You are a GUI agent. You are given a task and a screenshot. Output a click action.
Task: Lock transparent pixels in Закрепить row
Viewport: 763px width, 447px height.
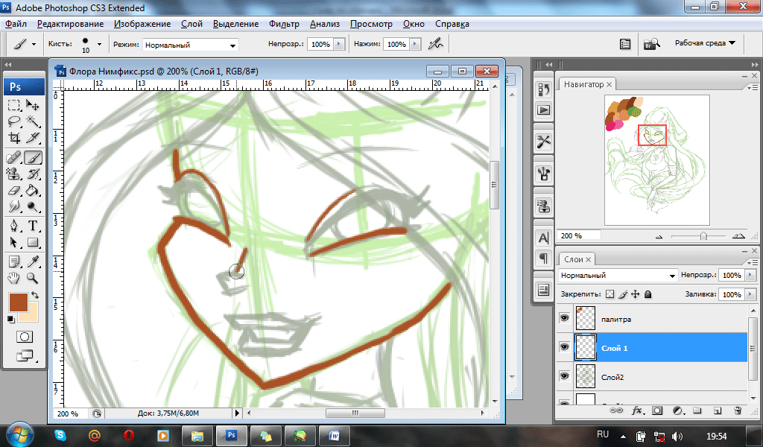[609, 295]
